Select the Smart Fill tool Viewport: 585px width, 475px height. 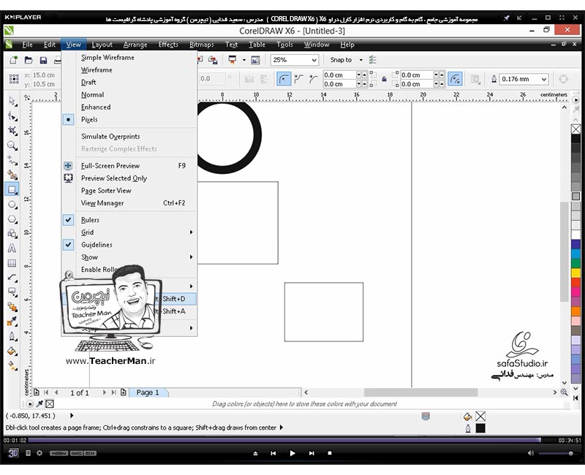tap(12, 175)
